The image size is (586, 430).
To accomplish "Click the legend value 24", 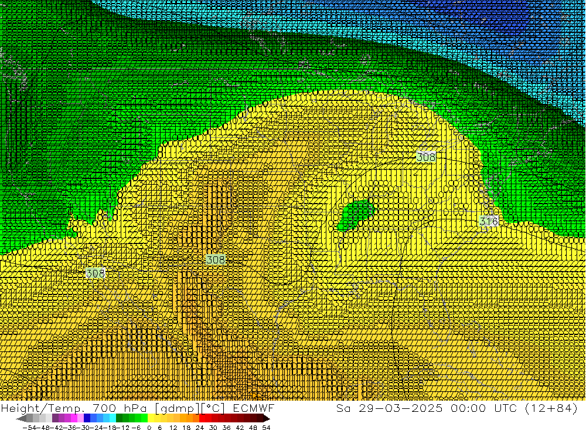I will [x=200, y=428].
